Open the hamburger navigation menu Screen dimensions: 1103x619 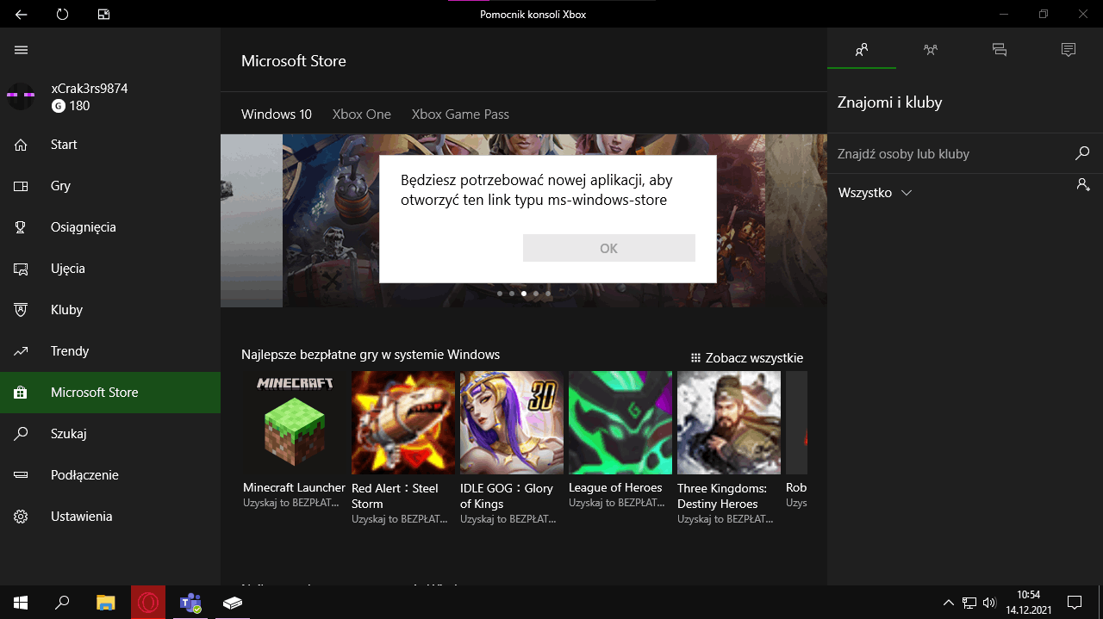point(22,50)
